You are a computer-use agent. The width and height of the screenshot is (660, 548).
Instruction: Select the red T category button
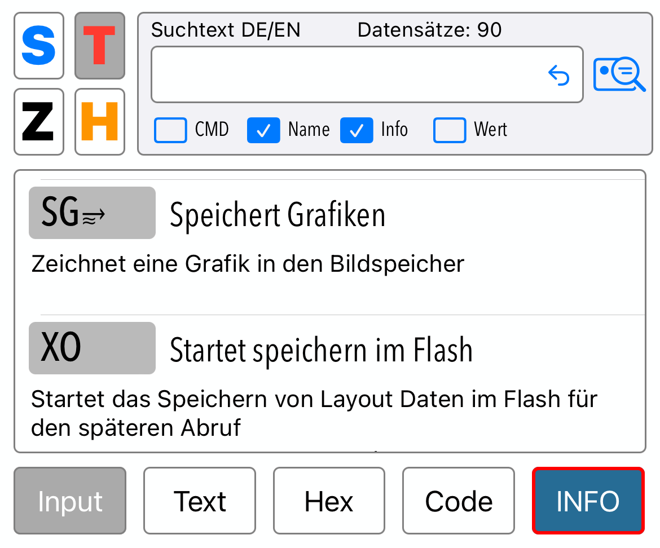click(x=100, y=46)
